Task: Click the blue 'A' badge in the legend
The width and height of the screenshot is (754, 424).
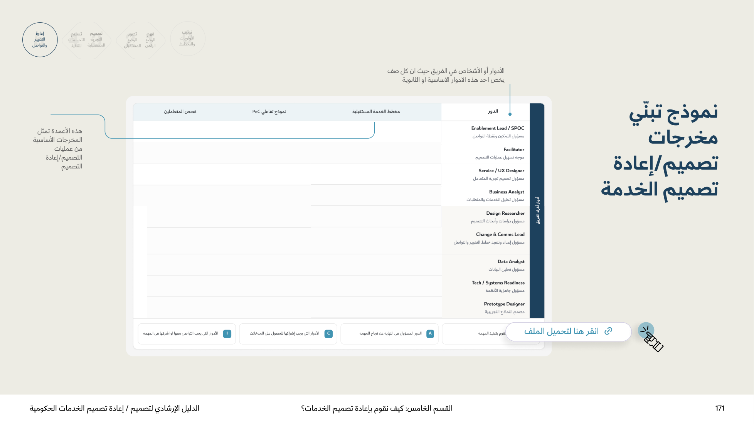Action: pos(430,334)
